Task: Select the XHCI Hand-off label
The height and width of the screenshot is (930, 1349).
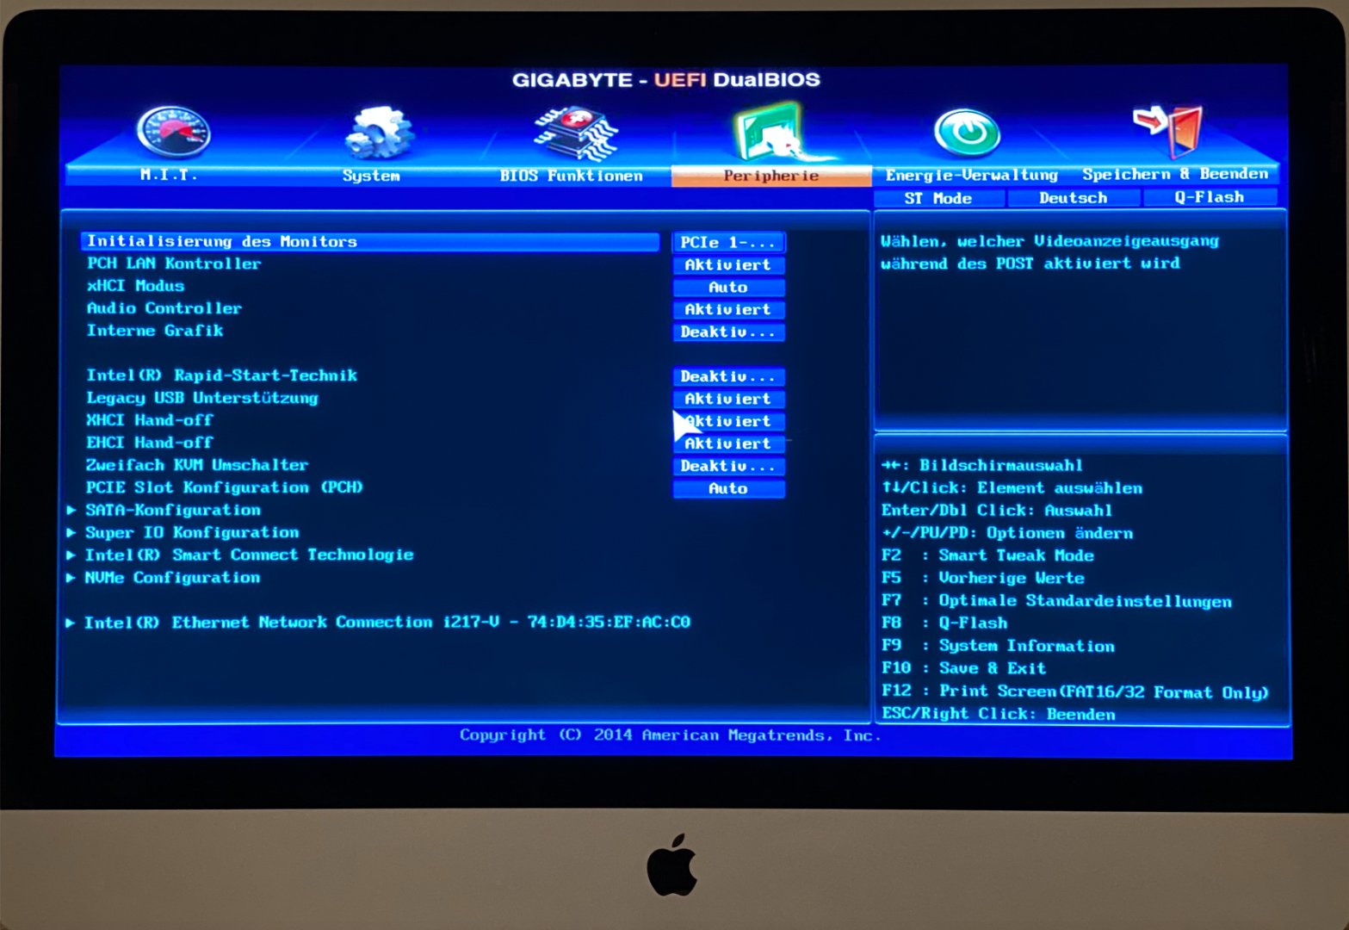Action: coord(150,420)
